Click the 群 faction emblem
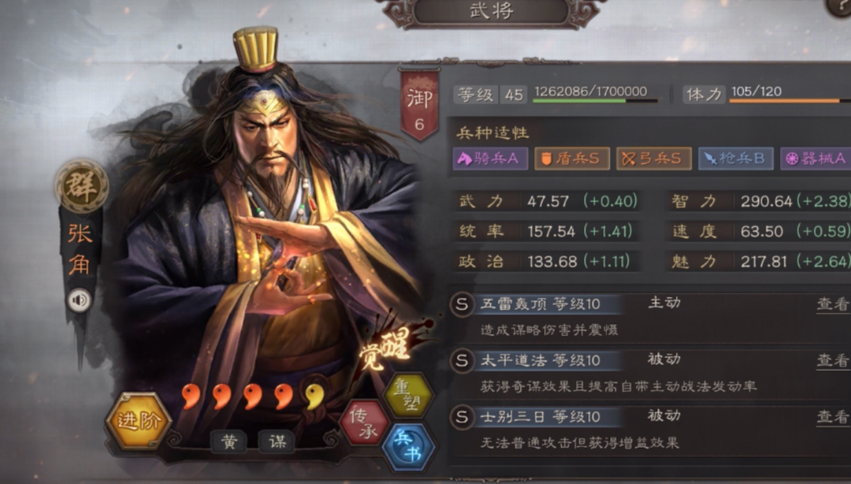 (x=83, y=186)
